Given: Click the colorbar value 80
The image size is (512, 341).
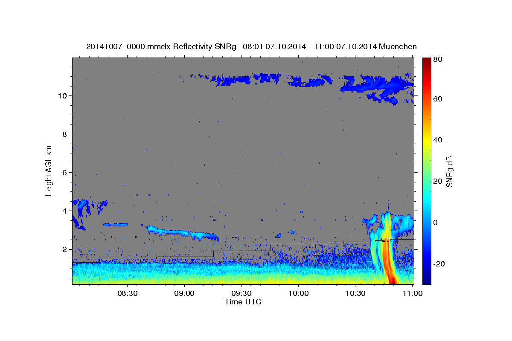Looking at the screenshot, I should [x=437, y=60].
